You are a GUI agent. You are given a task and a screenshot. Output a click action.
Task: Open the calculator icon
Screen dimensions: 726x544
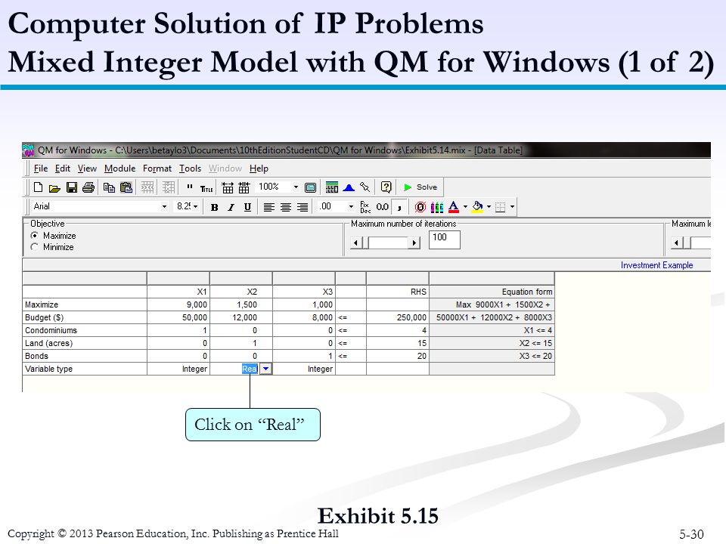[331, 187]
